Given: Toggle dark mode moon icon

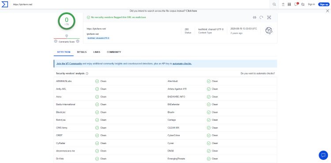Looking at the screenshot, I should click(x=303, y=4).
